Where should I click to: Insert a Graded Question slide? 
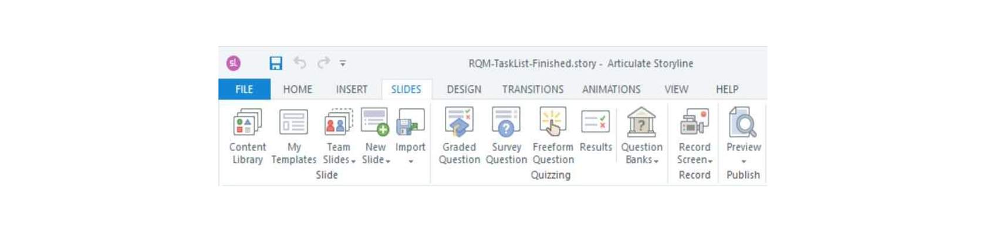click(x=459, y=124)
